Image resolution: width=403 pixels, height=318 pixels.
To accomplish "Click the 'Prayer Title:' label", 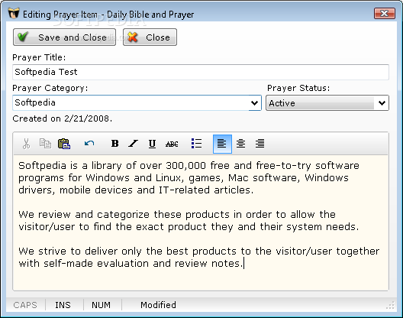I will 39,57.
